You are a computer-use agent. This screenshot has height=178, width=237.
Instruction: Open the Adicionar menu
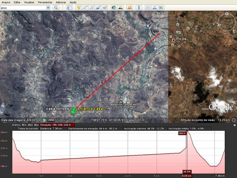pyautogui.click(x=61, y=2)
